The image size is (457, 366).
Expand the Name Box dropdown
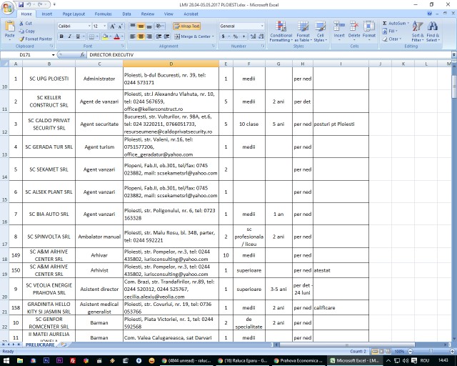[x=54, y=55]
